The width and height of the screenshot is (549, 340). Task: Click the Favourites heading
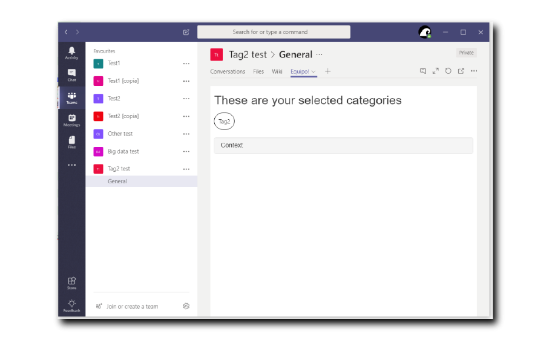104,51
